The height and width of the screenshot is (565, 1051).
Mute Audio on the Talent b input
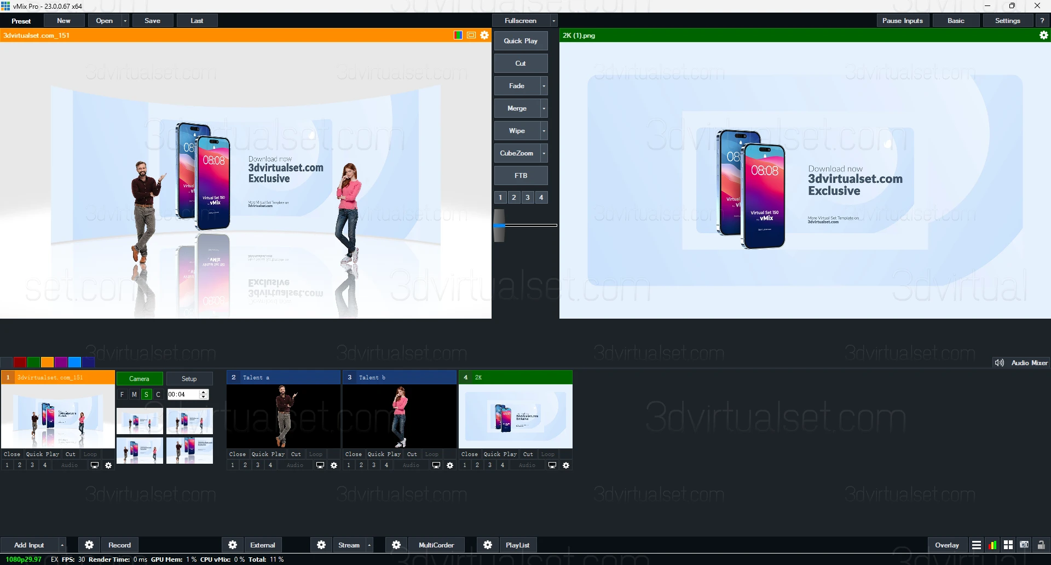[411, 465]
